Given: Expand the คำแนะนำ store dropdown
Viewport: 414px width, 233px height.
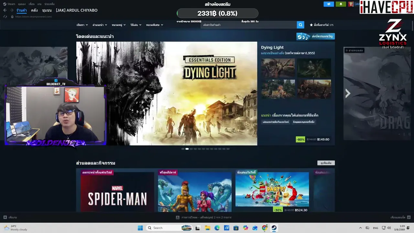Looking at the screenshot, I should point(99,25).
